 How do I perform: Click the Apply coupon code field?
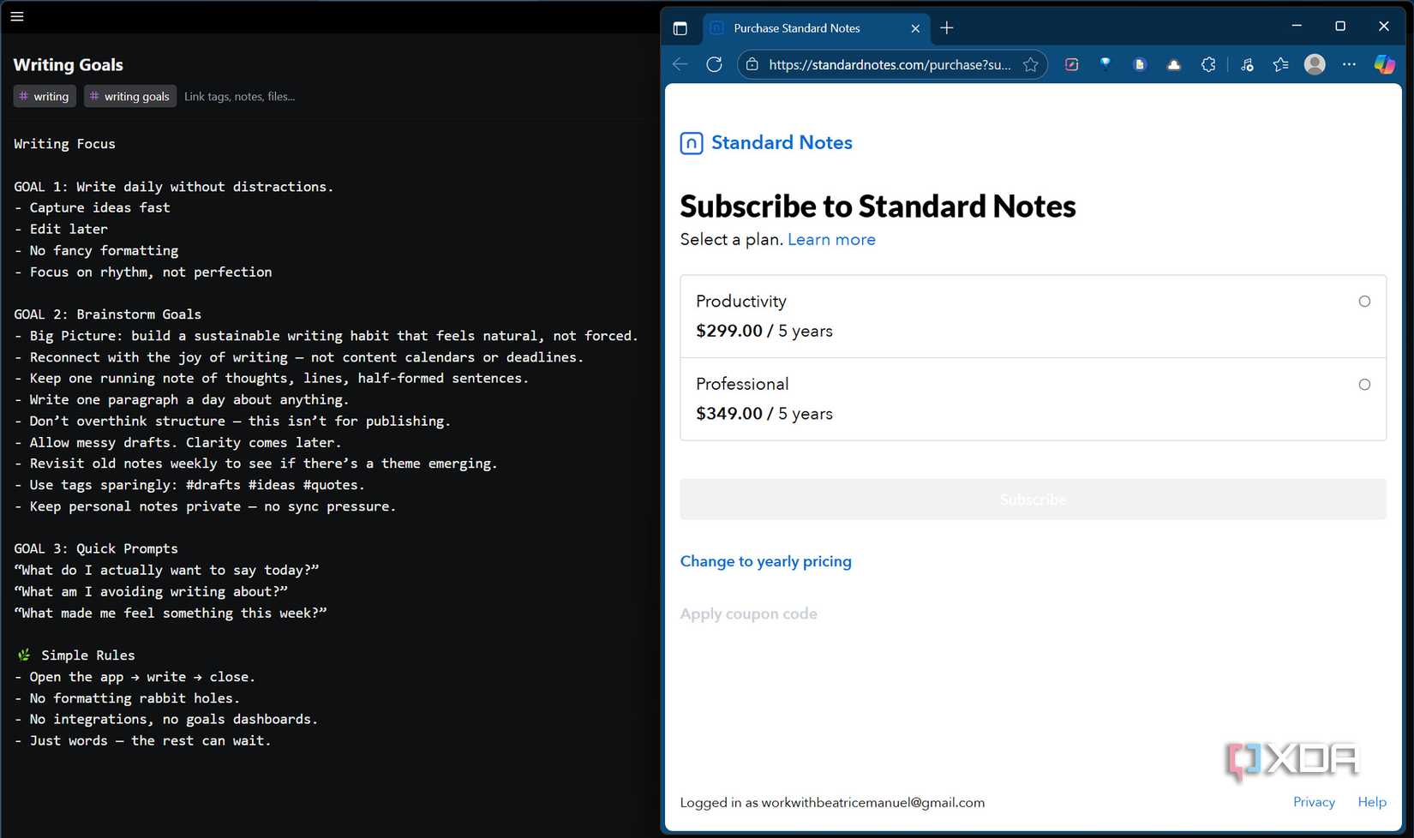pyautogui.click(x=748, y=614)
